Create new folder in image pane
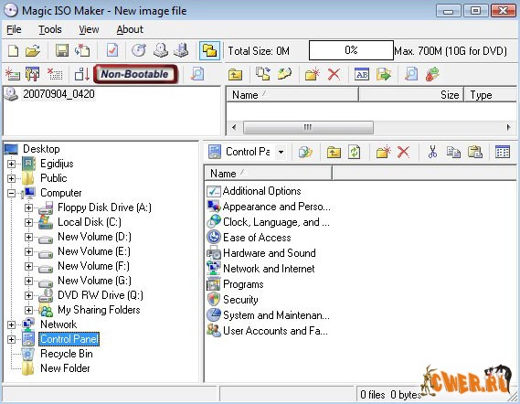 312,74
